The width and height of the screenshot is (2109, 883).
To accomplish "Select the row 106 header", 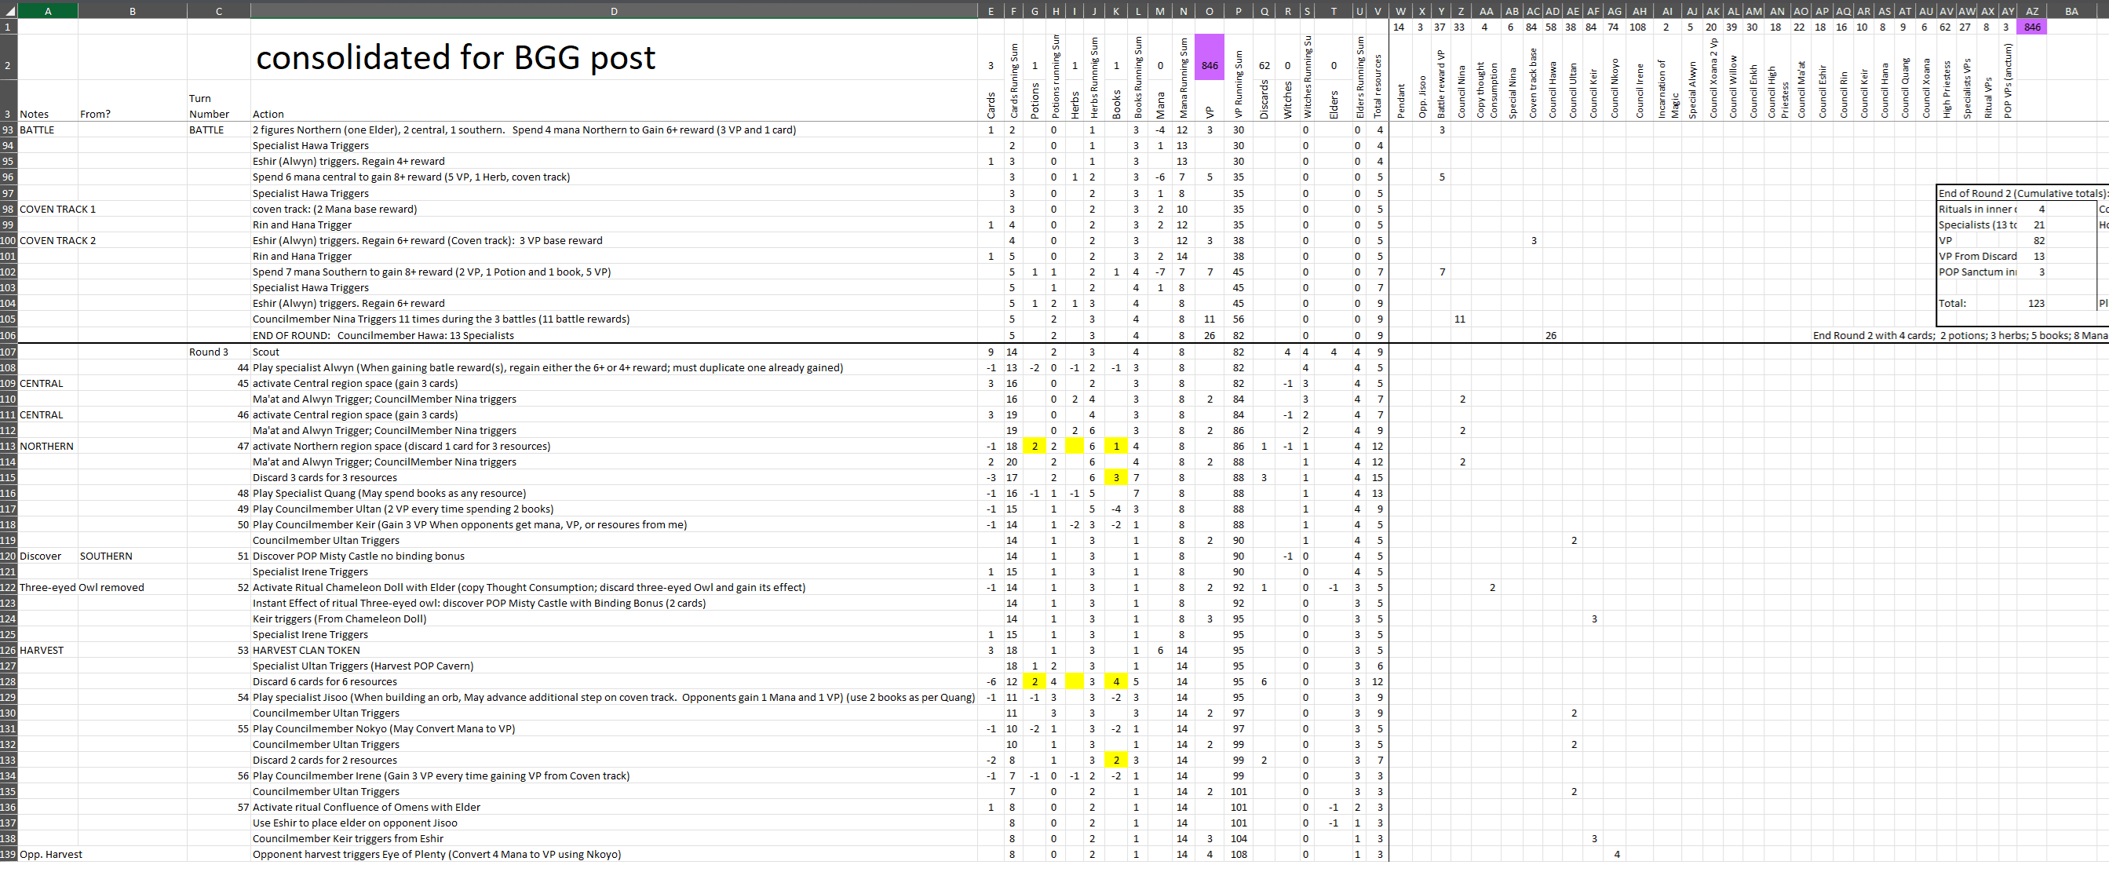I will tap(8, 334).
